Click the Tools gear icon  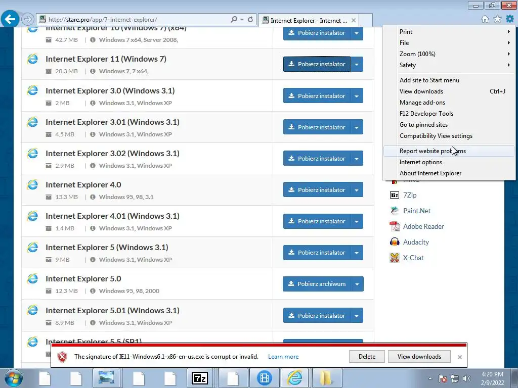[x=510, y=19]
